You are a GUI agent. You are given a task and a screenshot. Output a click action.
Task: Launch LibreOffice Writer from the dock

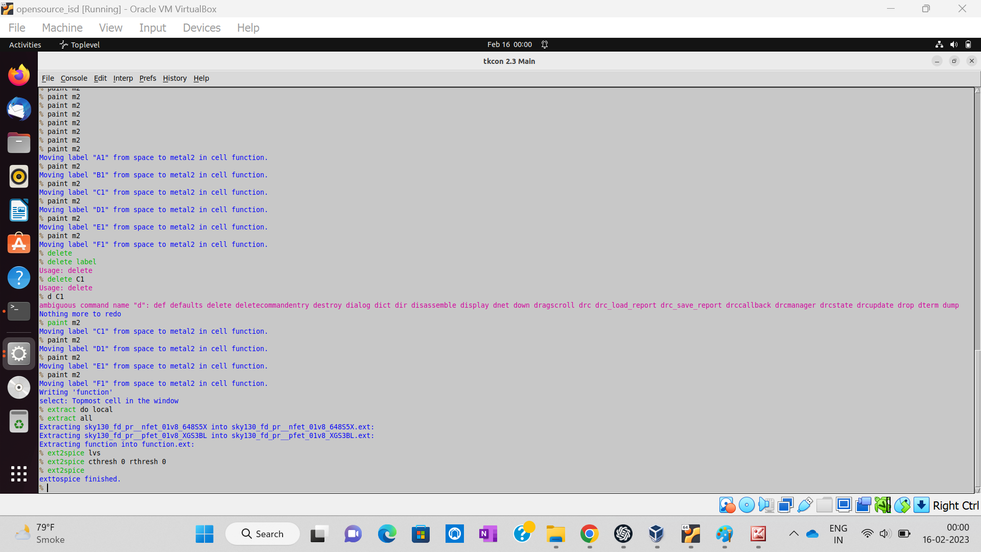[x=19, y=211]
